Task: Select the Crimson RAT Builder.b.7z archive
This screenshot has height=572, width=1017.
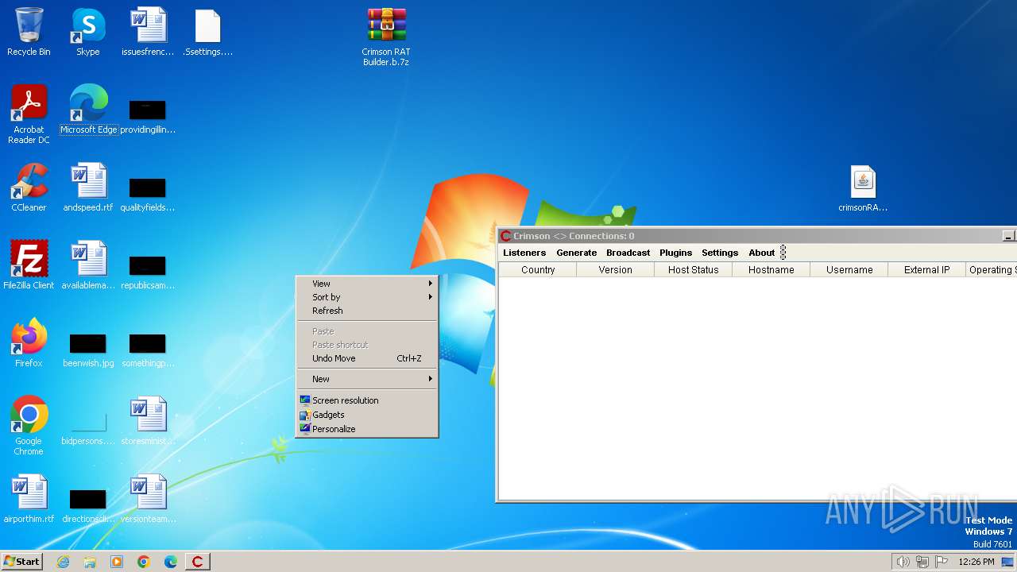Action: [x=386, y=37]
